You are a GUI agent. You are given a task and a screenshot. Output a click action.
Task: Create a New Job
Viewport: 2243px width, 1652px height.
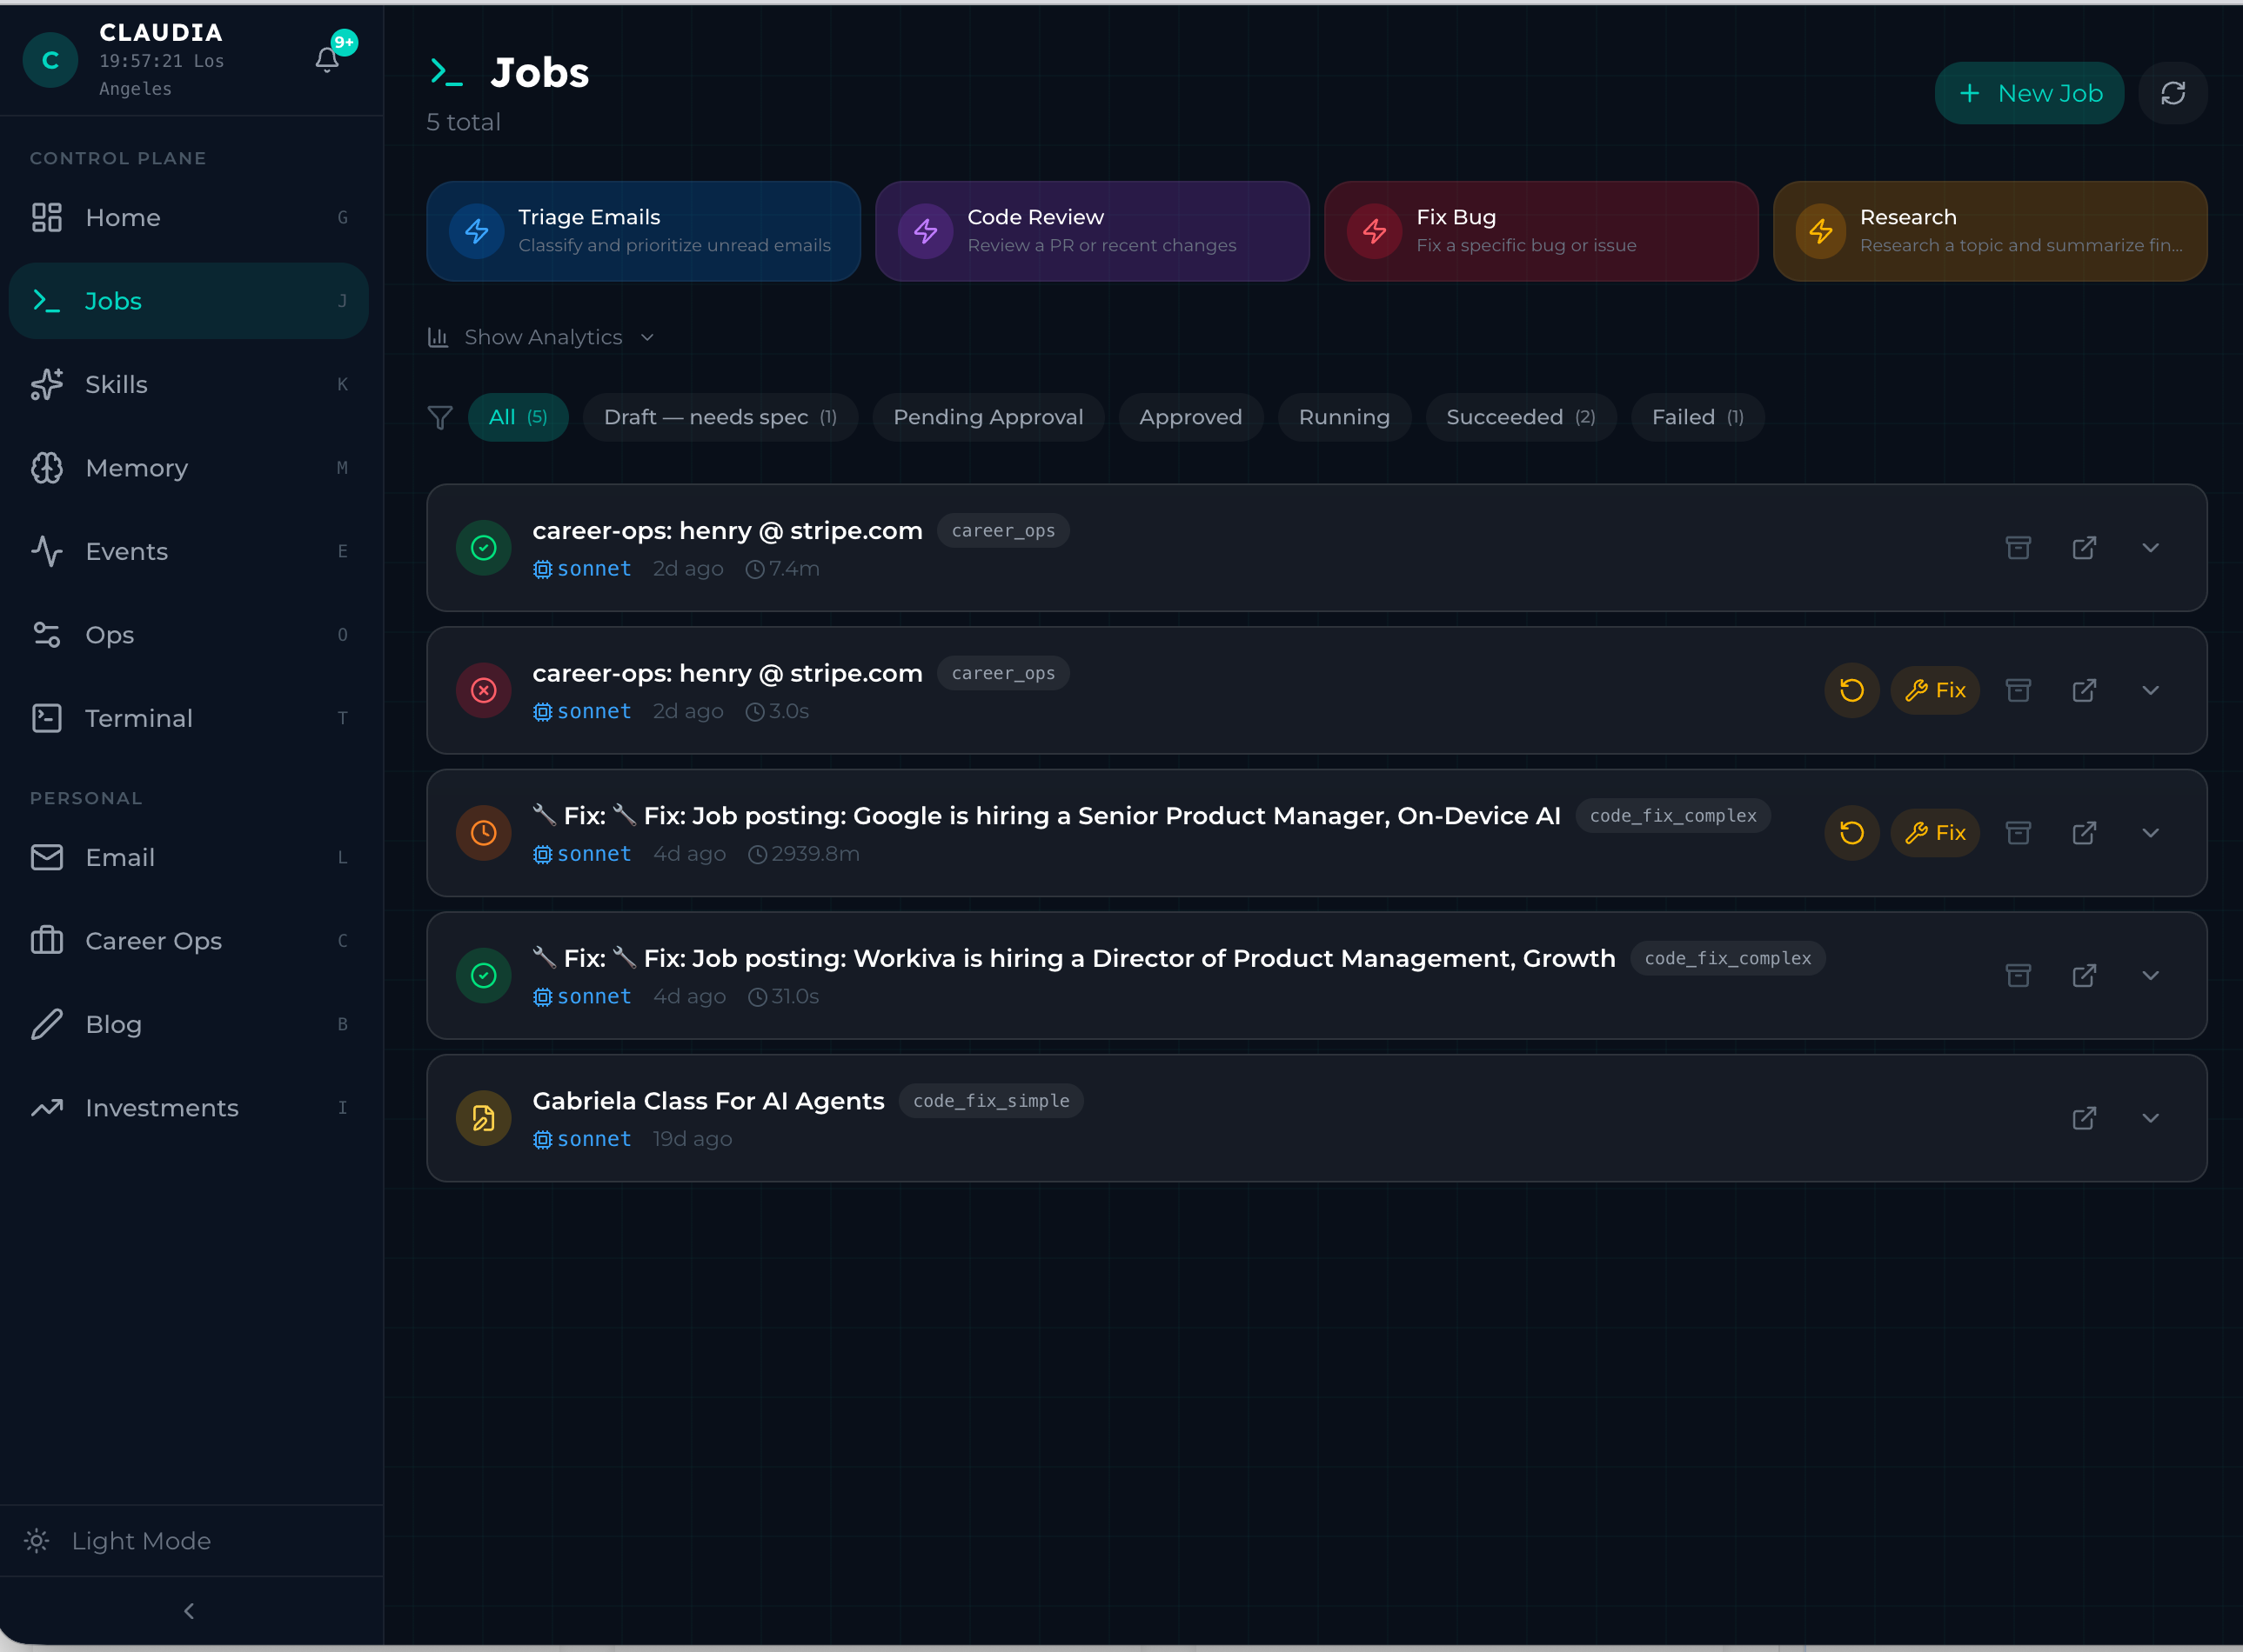click(2028, 93)
